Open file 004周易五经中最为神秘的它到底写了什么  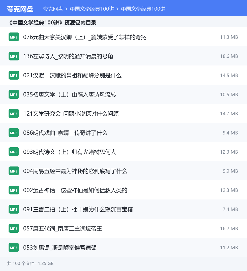[x=75, y=171]
